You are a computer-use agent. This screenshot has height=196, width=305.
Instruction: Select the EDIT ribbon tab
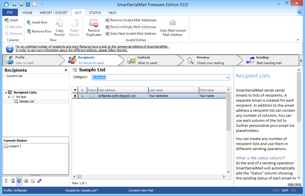pyautogui.click(x=78, y=13)
